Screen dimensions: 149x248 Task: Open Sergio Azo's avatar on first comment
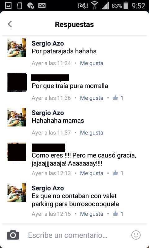click(17, 48)
